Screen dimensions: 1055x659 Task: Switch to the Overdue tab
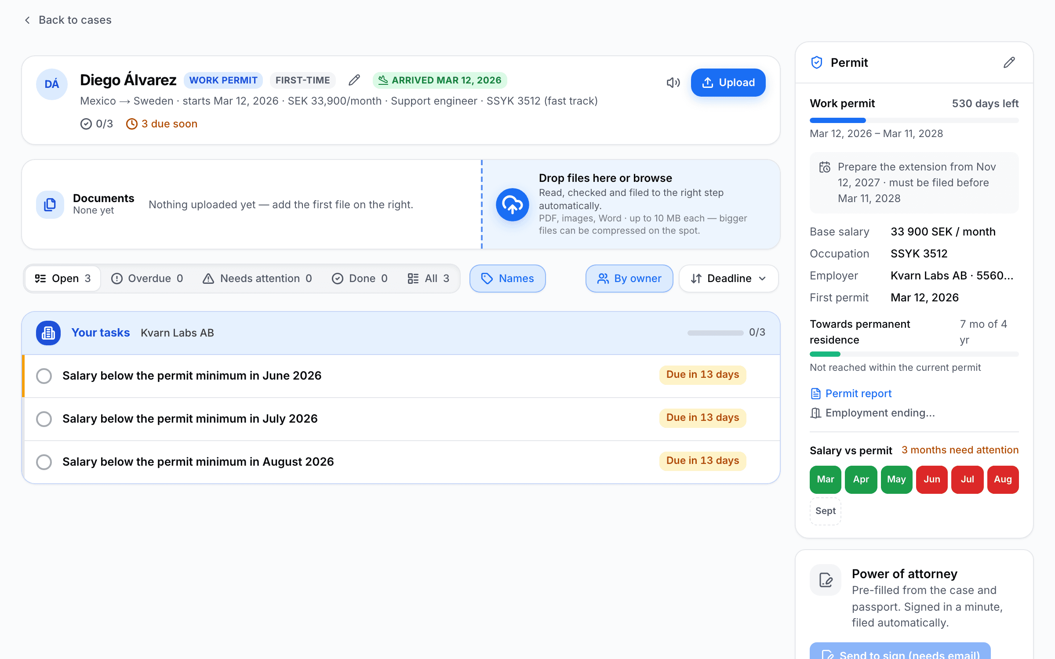tap(147, 279)
